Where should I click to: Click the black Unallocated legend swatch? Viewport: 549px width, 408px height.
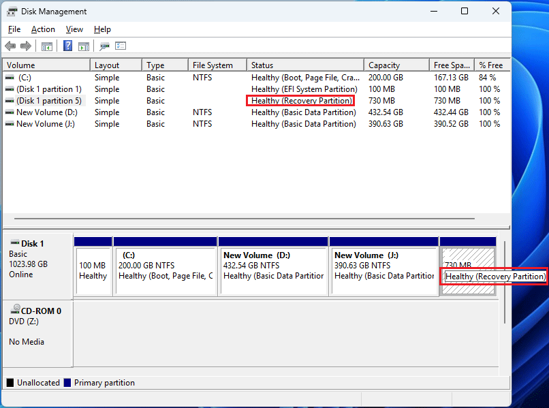pyautogui.click(x=10, y=382)
